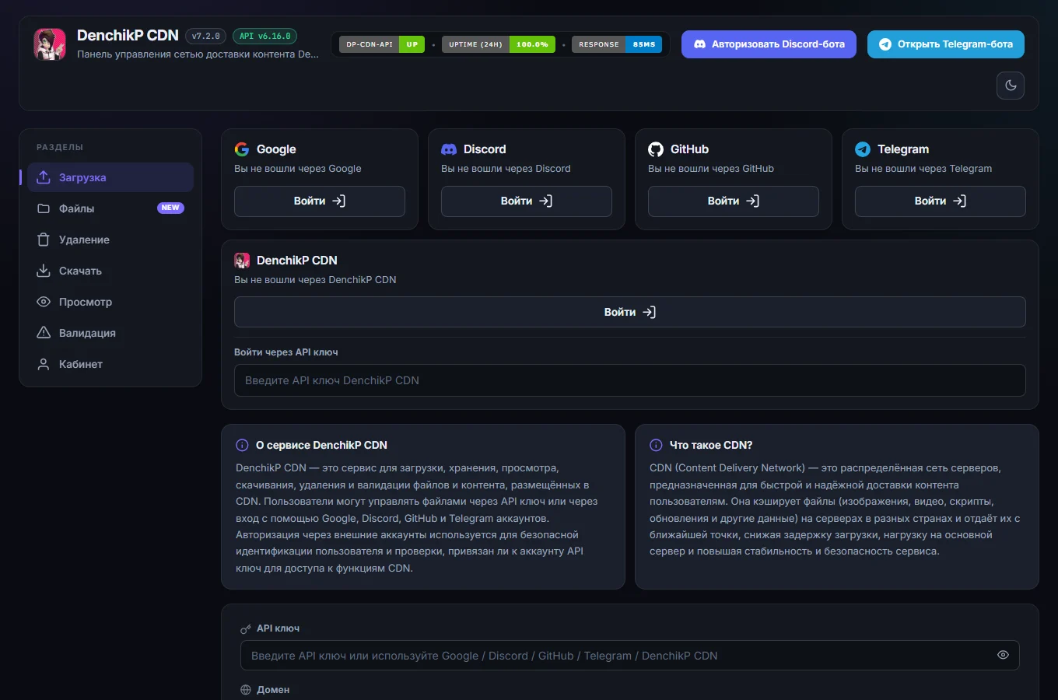Click the Google logo icon
The width and height of the screenshot is (1058, 700).
(242, 149)
